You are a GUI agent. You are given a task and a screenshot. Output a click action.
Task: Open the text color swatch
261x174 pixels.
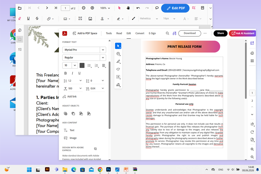click(82, 65)
